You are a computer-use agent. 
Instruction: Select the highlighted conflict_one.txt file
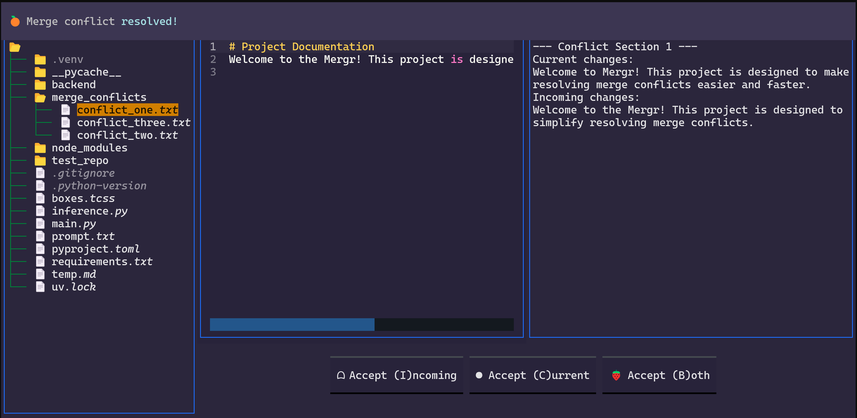click(x=127, y=110)
